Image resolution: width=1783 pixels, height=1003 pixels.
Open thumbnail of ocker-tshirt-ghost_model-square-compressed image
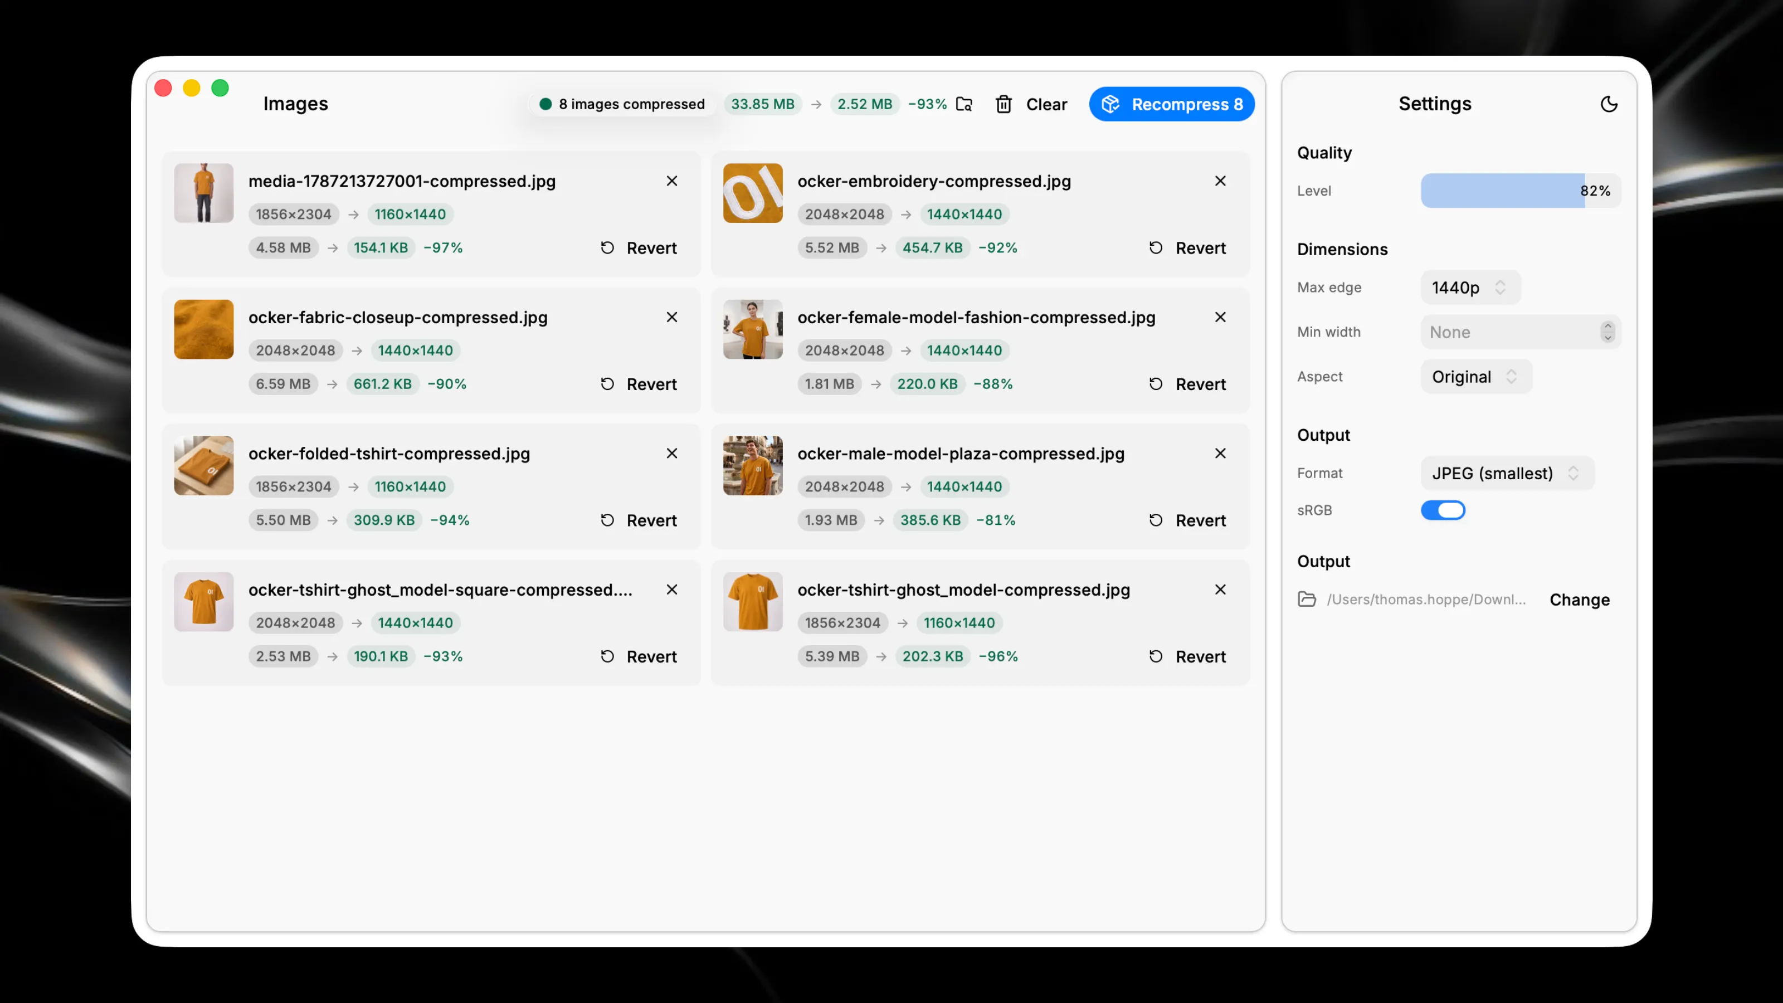click(x=203, y=602)
